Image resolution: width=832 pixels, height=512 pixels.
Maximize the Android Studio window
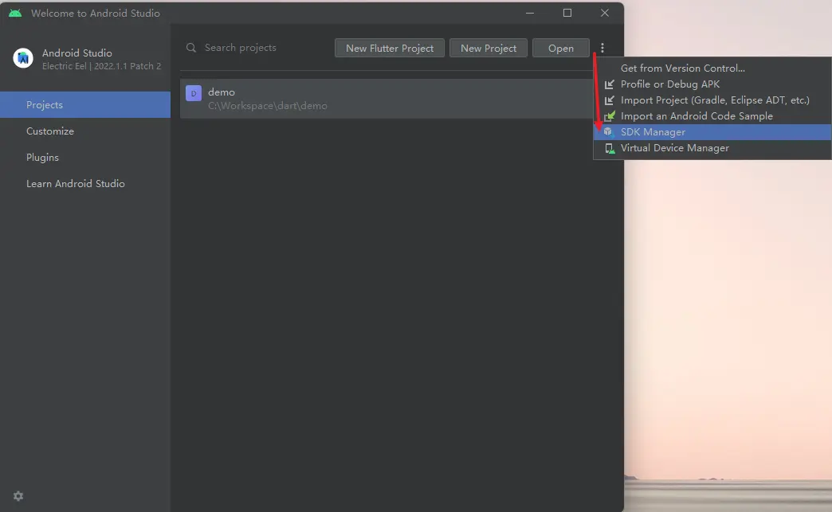tap(567, 13)
